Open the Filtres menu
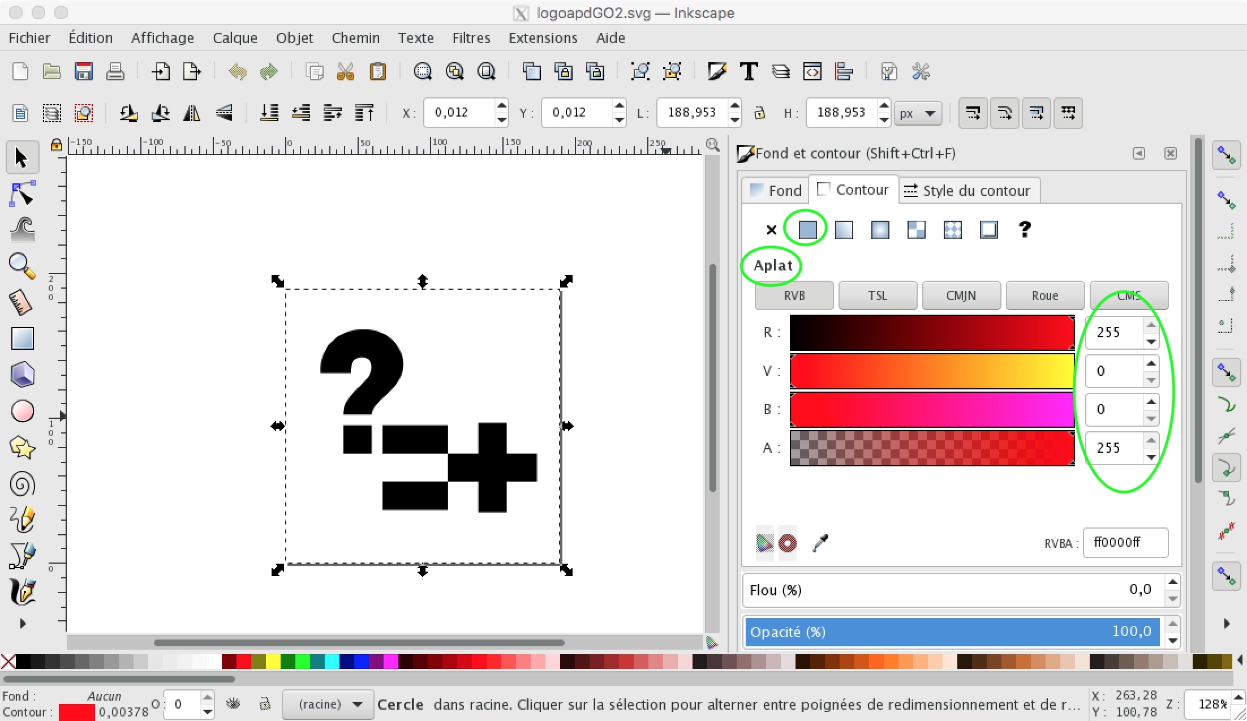Screen dimensions: 1247x721 pyautogui.click(x=471, y=38)
